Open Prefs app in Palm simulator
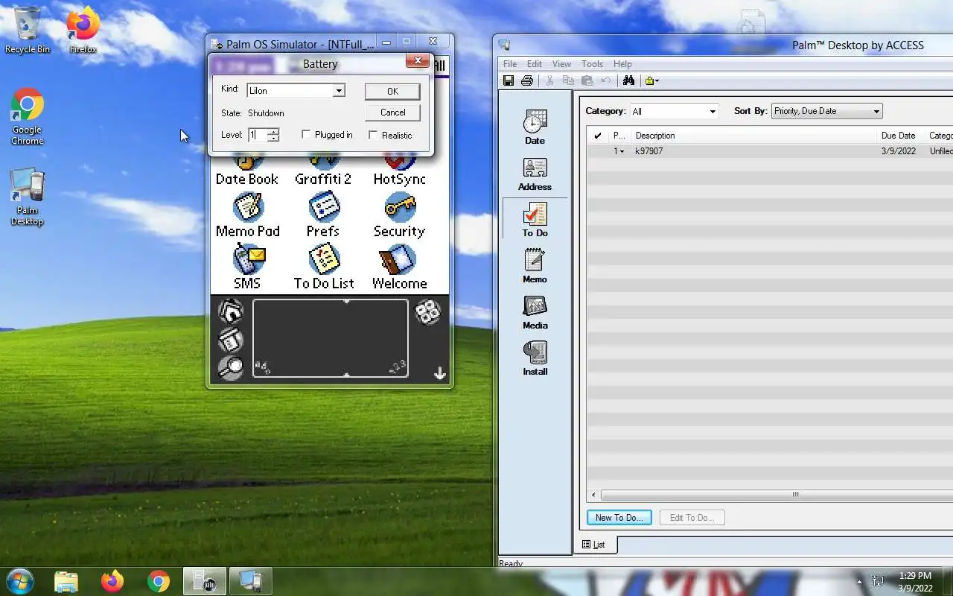This screenshot has height=596, width=953. click(323, 215)
